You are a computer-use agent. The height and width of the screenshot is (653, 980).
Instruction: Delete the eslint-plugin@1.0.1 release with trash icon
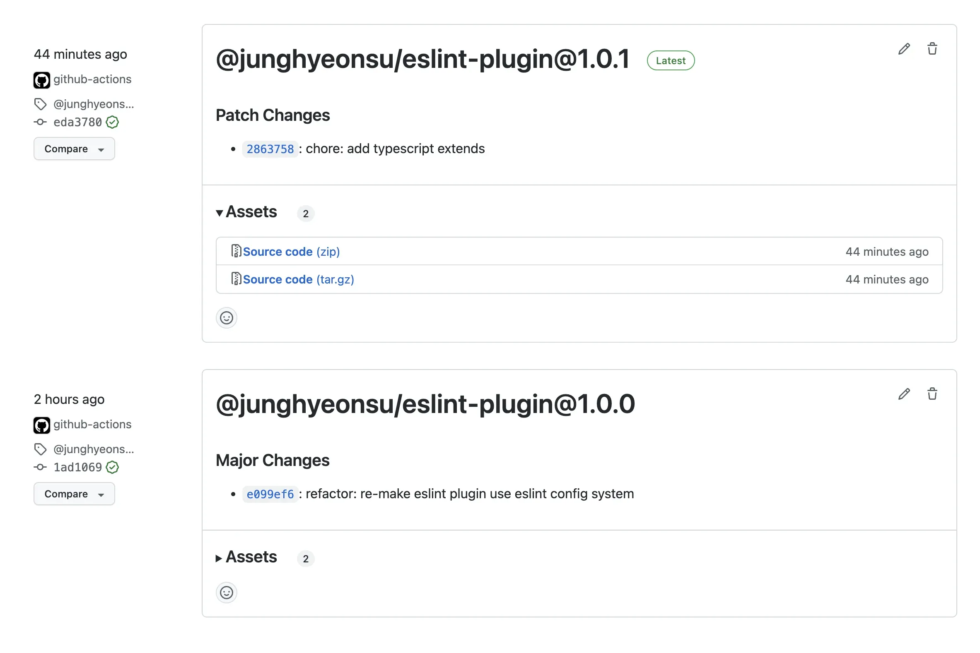coord(932,49)
